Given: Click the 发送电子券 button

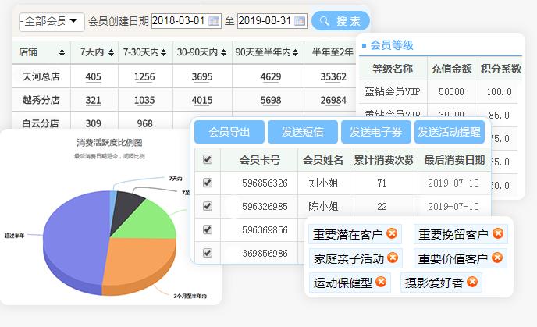Looking at the screenshot, I should click(376, 132).
